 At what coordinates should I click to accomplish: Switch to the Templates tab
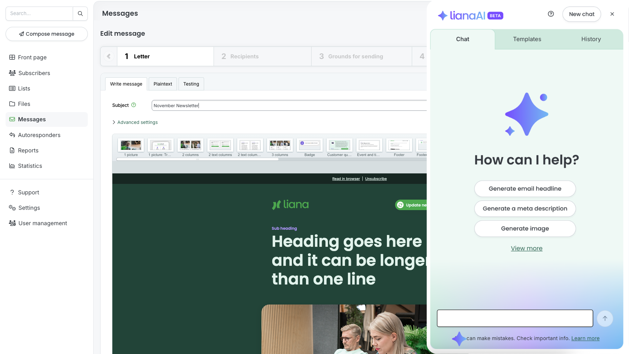(527, 39)
